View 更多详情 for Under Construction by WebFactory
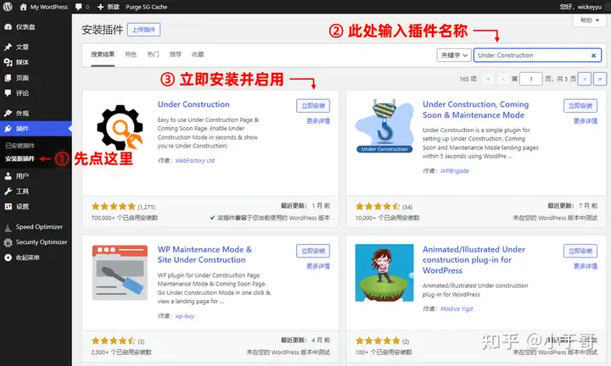This screenshot has height=366, width=611. 318,121
